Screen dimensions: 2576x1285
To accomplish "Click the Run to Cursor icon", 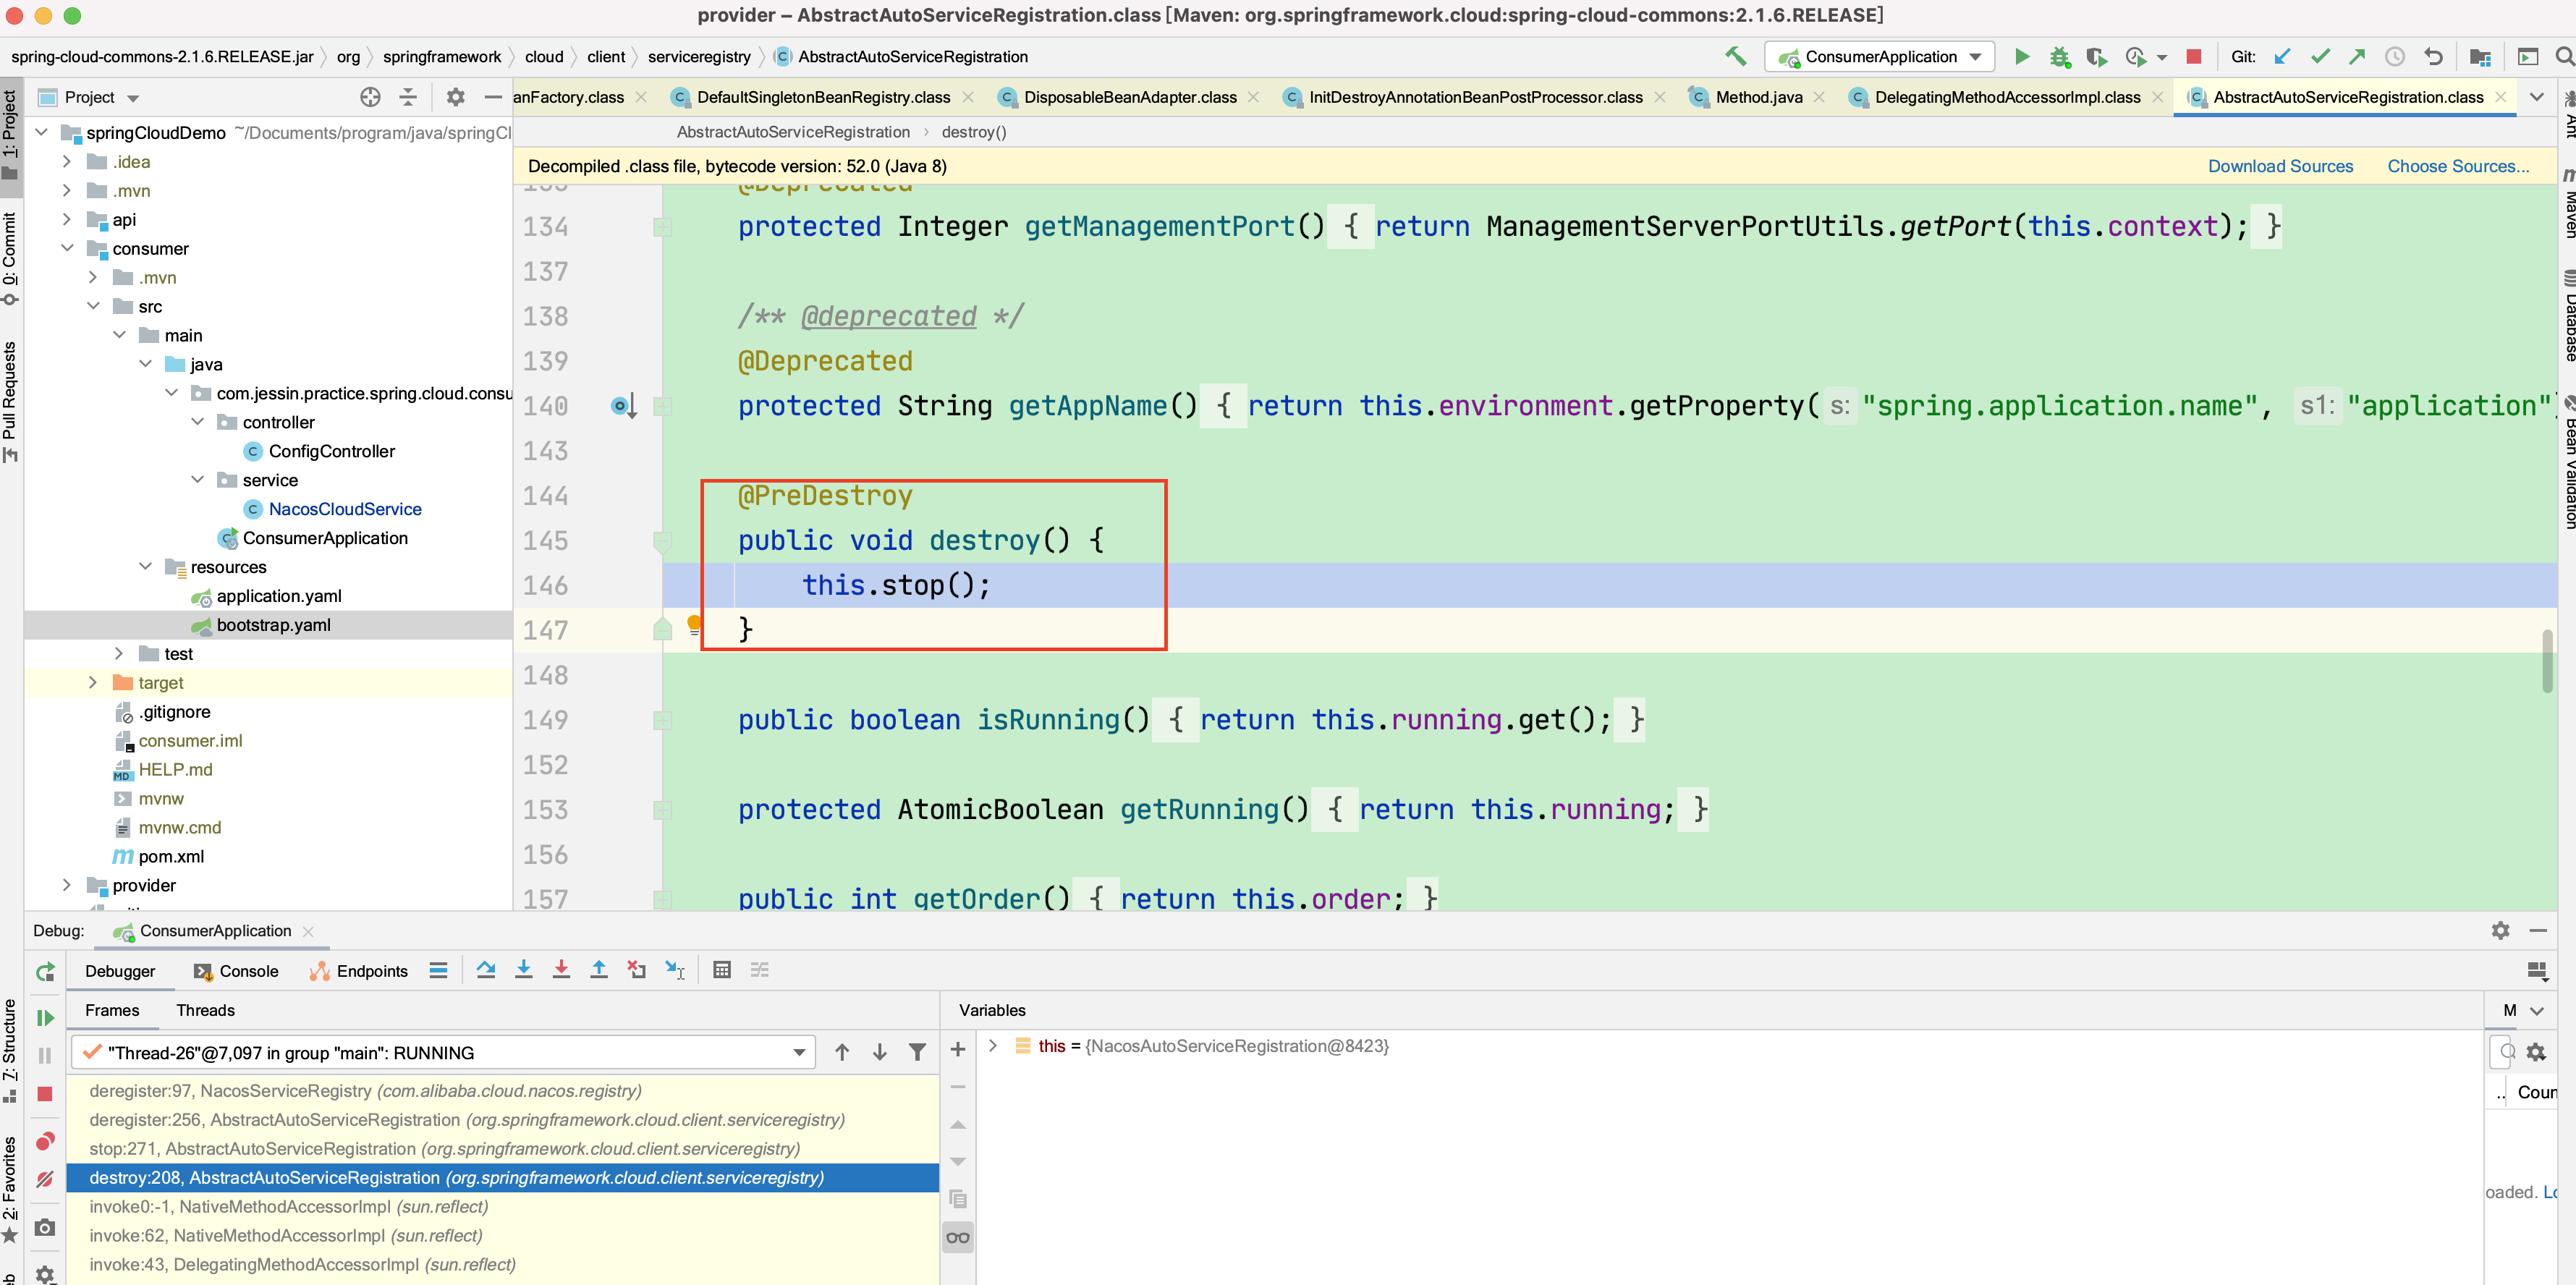I will [675, 969].
